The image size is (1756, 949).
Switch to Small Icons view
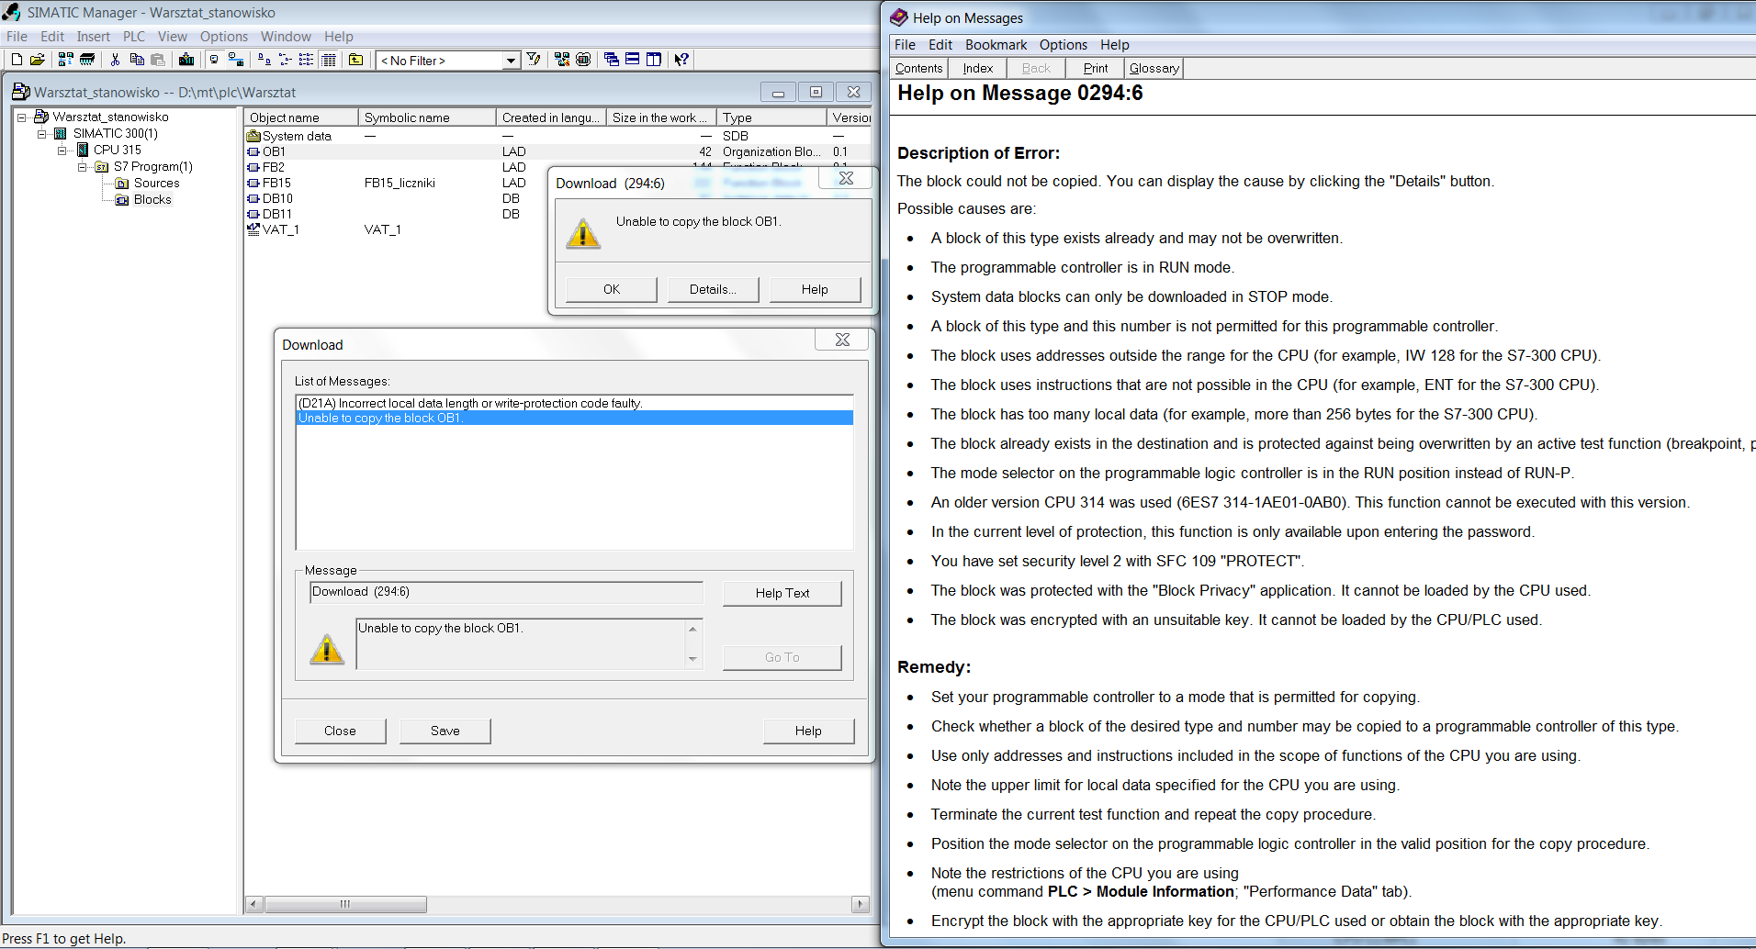[286, 60]
